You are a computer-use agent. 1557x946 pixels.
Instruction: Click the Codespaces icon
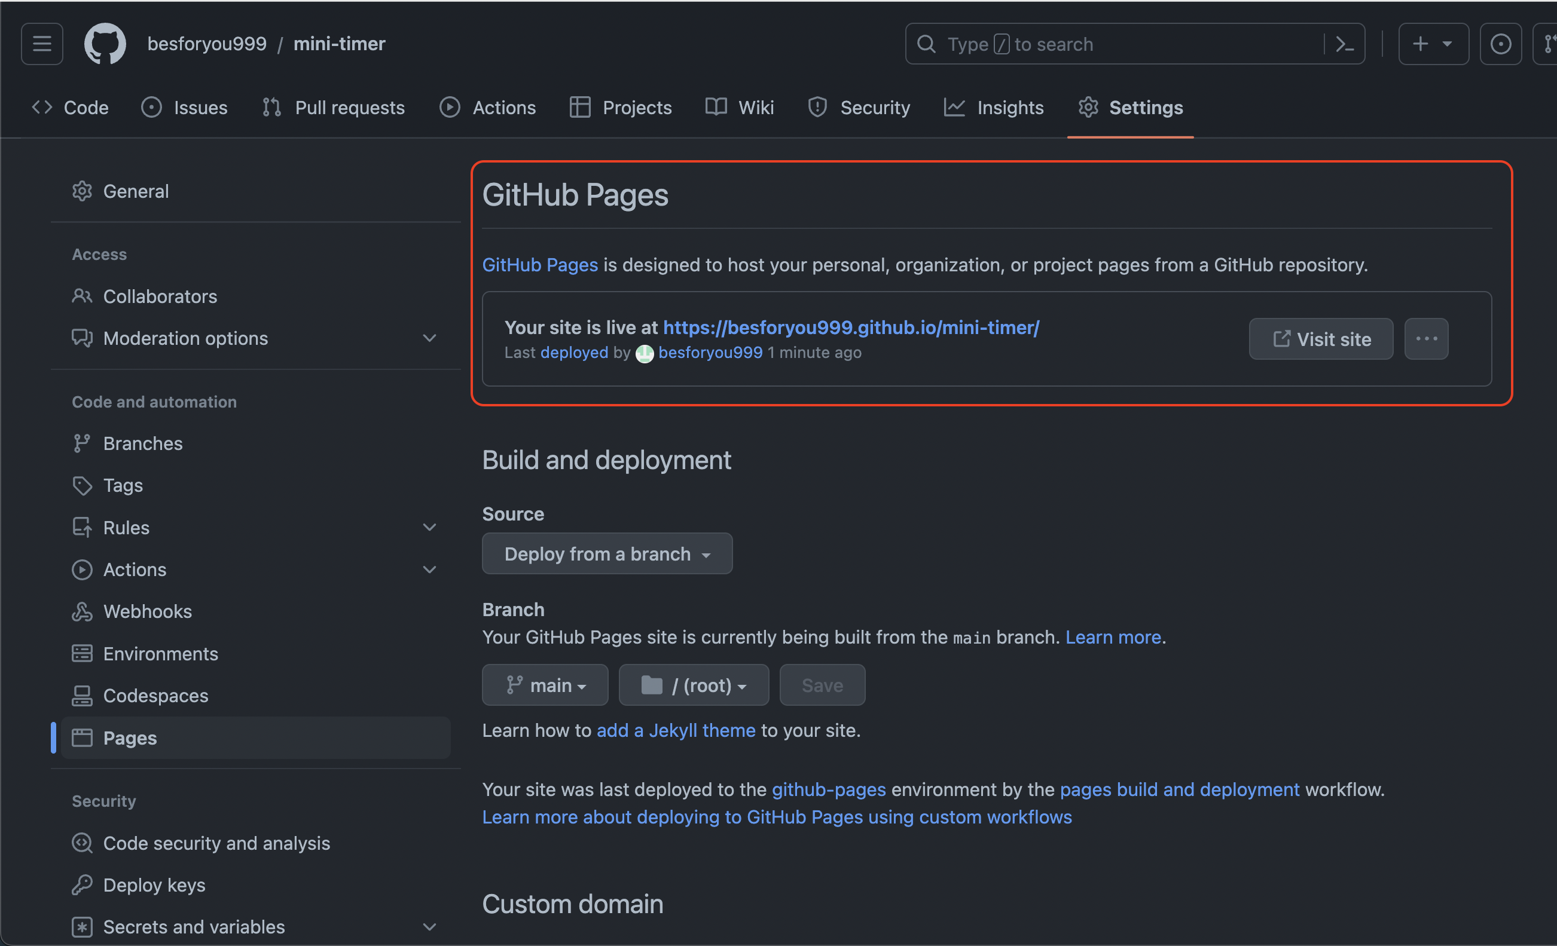pyautogui.click(x=82, y=695)
